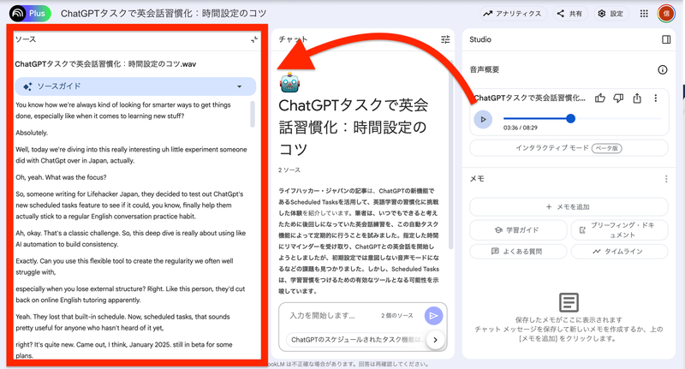Open the メモ section more options menu
This screenshot has height=369, width=685.
[666, 179]
